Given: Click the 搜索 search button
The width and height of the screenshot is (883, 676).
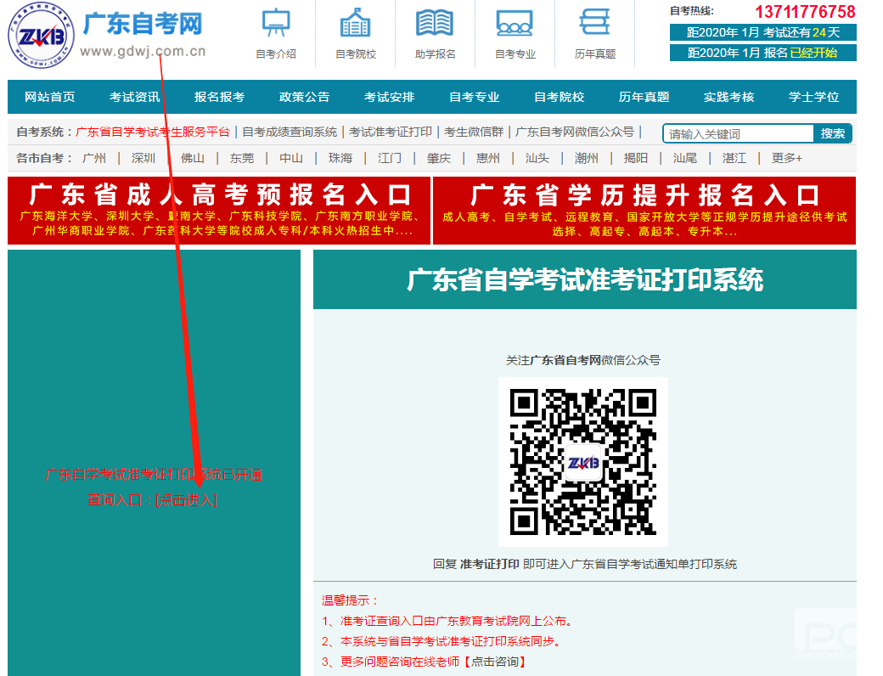Looking at the screenshot, I should pyautogui.click(x=832, y=133).
